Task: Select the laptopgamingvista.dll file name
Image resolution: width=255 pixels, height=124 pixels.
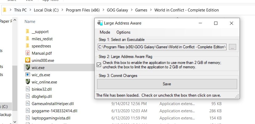Action: [51, 118]
